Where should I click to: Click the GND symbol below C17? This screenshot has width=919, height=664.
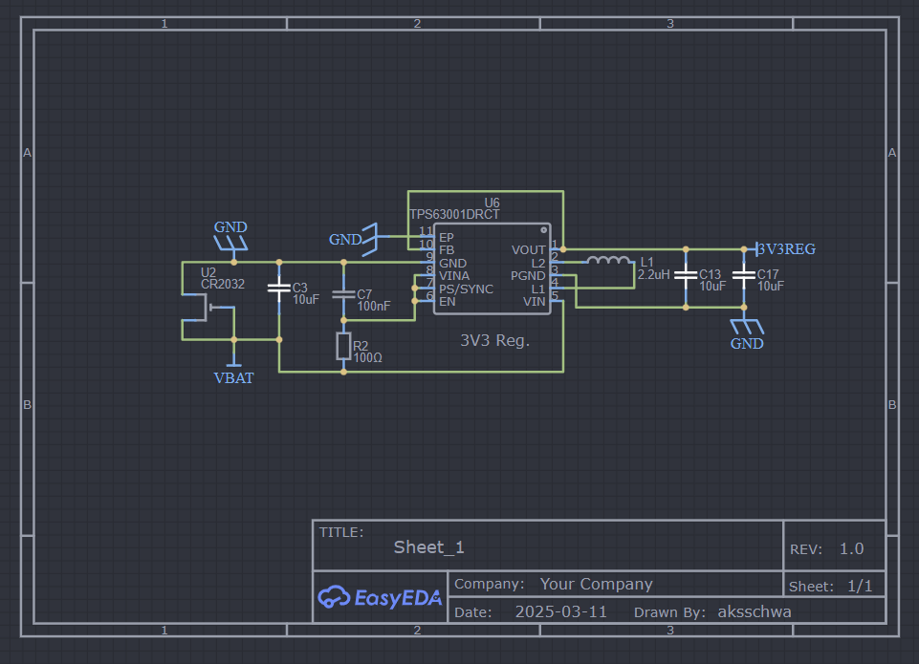click(x=747, y=335)
